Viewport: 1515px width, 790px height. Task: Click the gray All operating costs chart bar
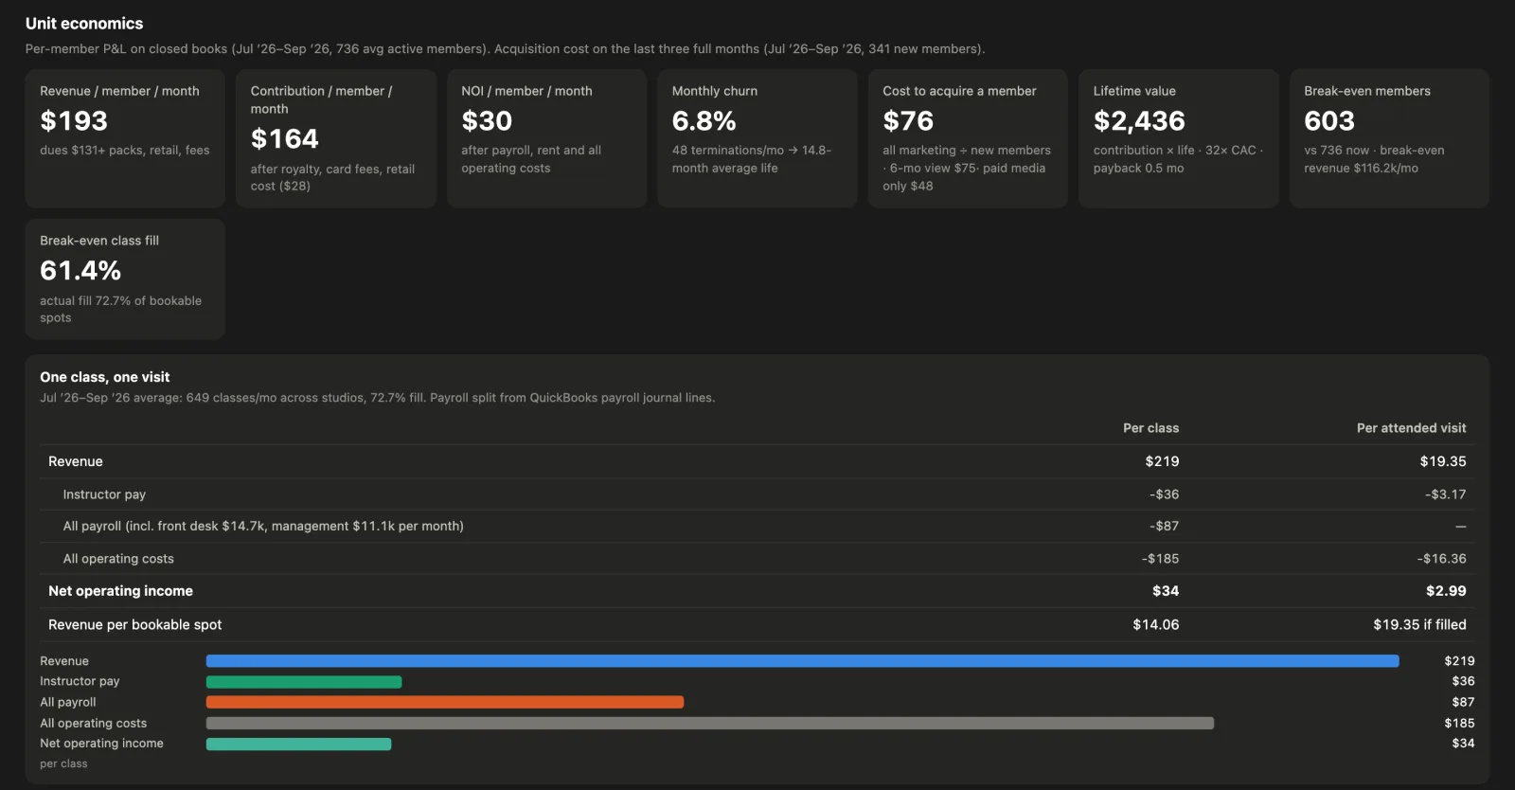click(x=710, y=724)
